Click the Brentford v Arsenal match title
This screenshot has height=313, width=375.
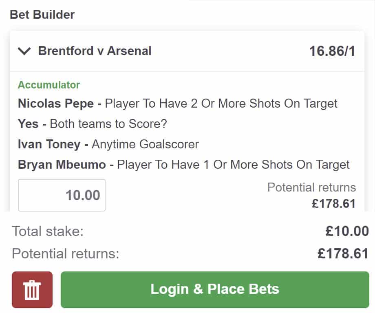(95, 51)
